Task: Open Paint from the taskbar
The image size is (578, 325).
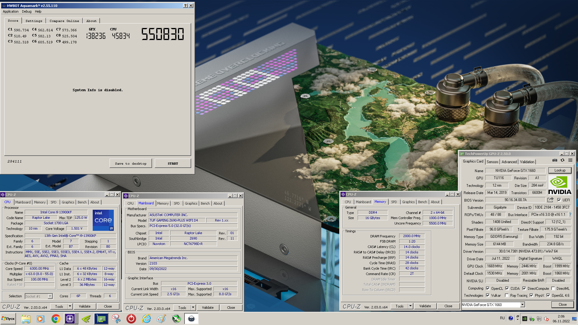Action: (161, 319)
